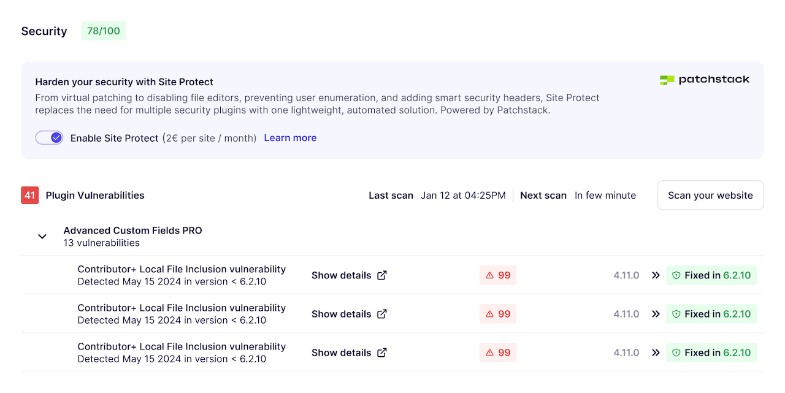This screenshot has height=393, width=785.
Task: Click the 13 vulnerabilities subtitle
Action: point(101,243)
